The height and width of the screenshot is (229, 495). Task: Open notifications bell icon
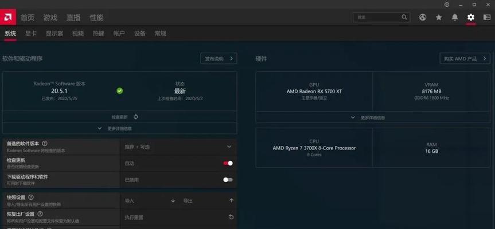455,17
